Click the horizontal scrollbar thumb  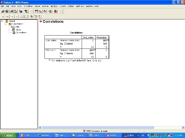(98, 128)
